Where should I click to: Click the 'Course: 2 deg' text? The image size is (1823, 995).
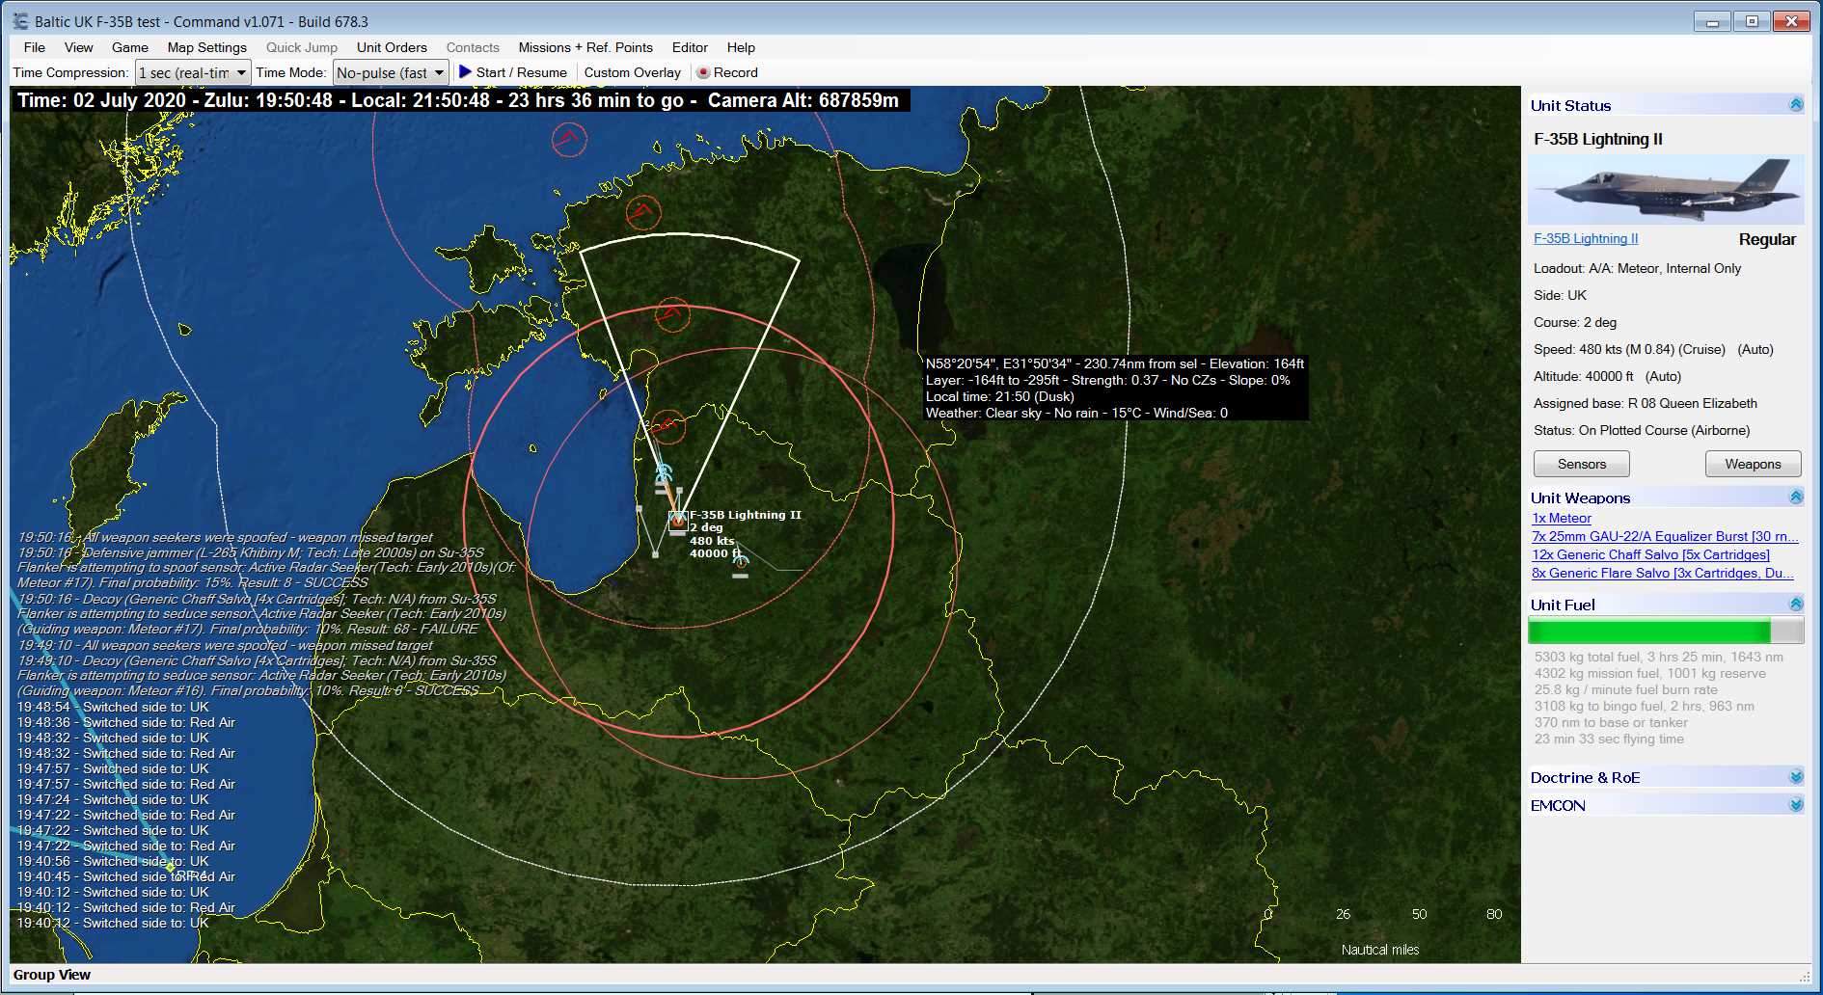pos(1575,322)
